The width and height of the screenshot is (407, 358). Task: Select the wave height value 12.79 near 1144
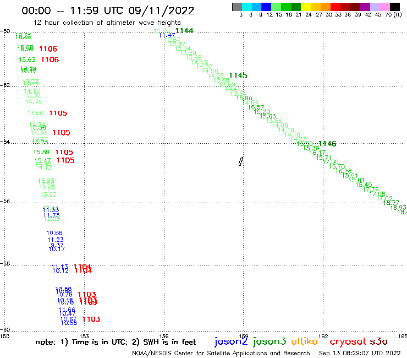tap(162, 31)
